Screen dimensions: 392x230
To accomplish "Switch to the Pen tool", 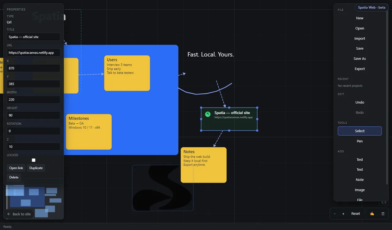I will point(360,141).
